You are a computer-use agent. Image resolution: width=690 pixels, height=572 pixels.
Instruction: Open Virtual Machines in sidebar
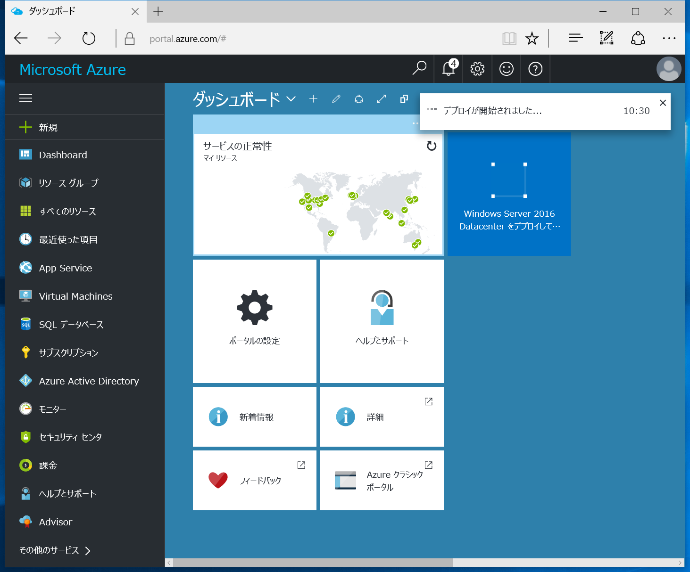click(85, 296)
